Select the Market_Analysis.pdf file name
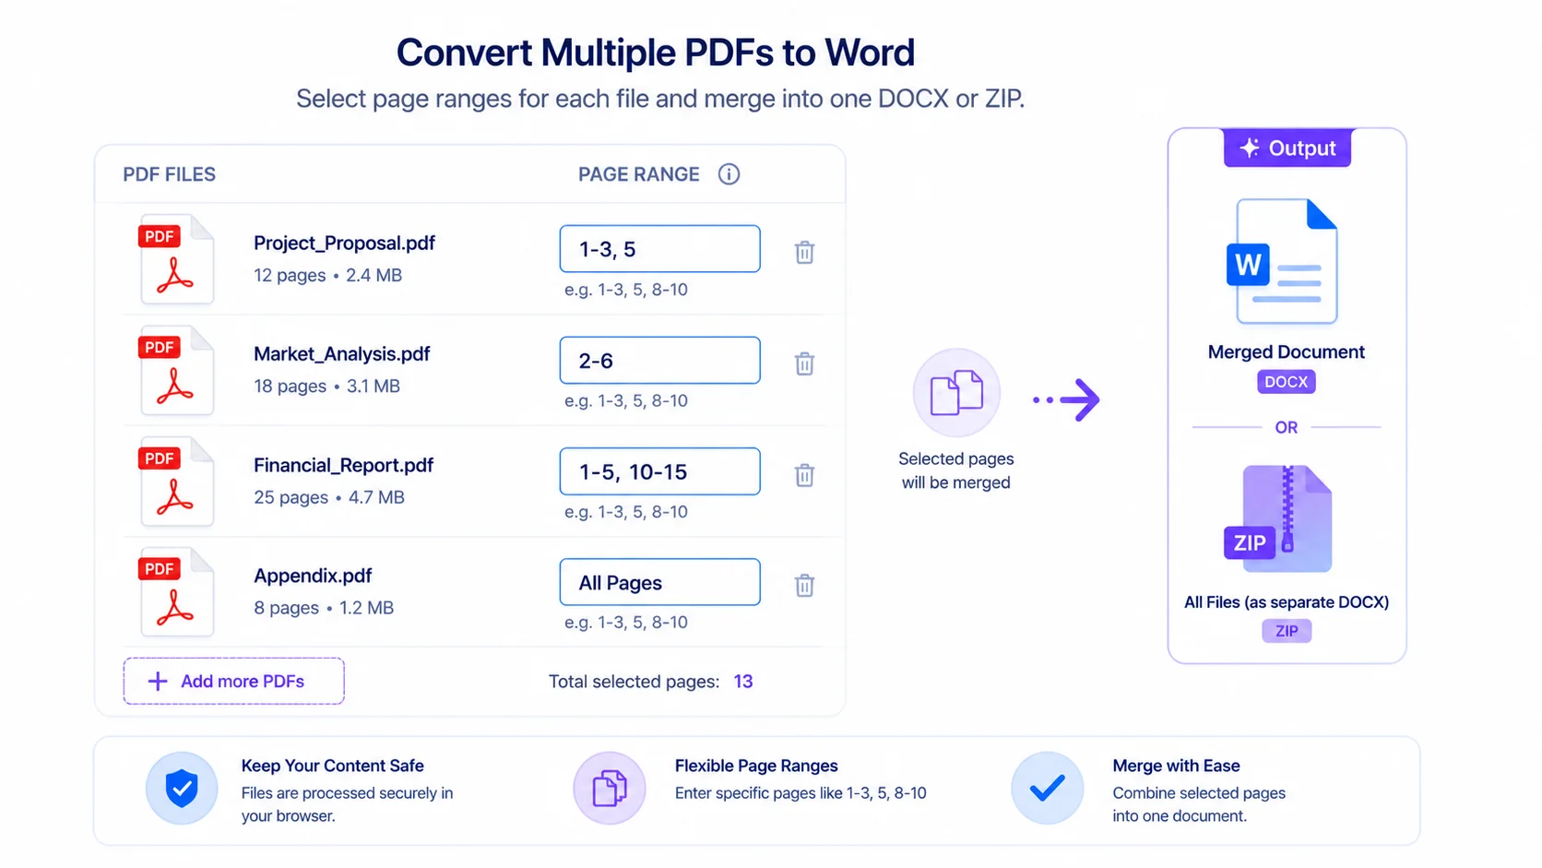1542x868 pixels. point(342,354)
